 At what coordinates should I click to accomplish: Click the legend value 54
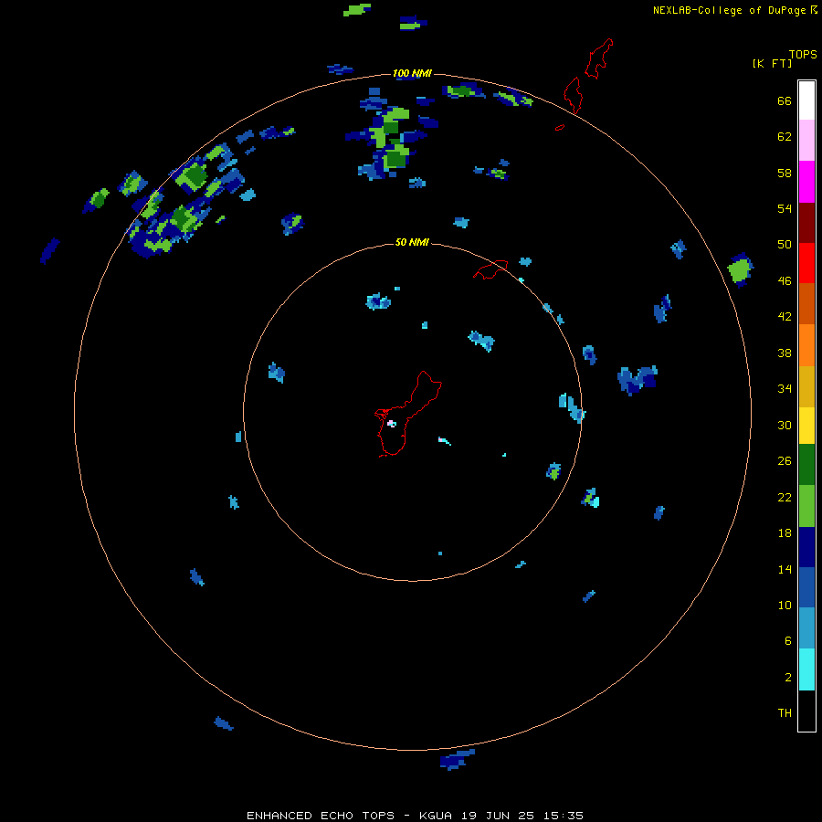click(x=785, y=208)
